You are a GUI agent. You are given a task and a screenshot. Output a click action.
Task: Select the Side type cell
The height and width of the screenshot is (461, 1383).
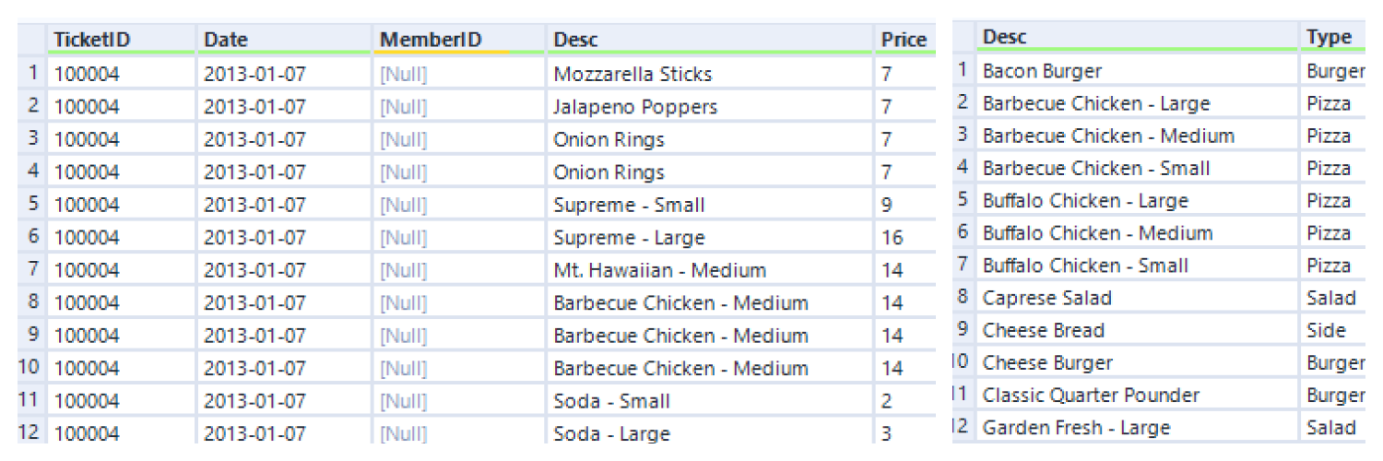pos(1331,330)
